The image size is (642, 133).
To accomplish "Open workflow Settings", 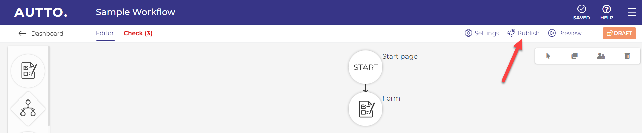I will point(482,33).
